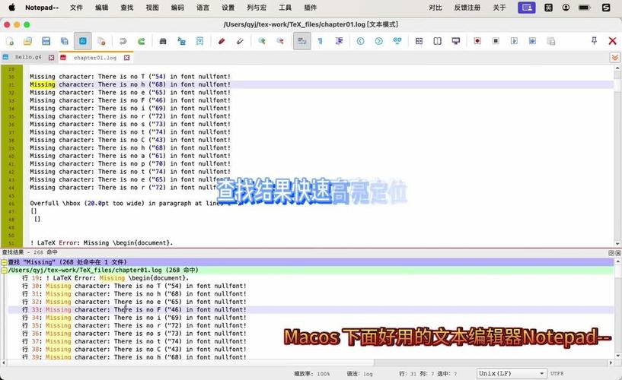This screenshot has height=380, width=622.
Task: Toggle show all characters pilcrow icon
Action: click(x=320, y=41)
